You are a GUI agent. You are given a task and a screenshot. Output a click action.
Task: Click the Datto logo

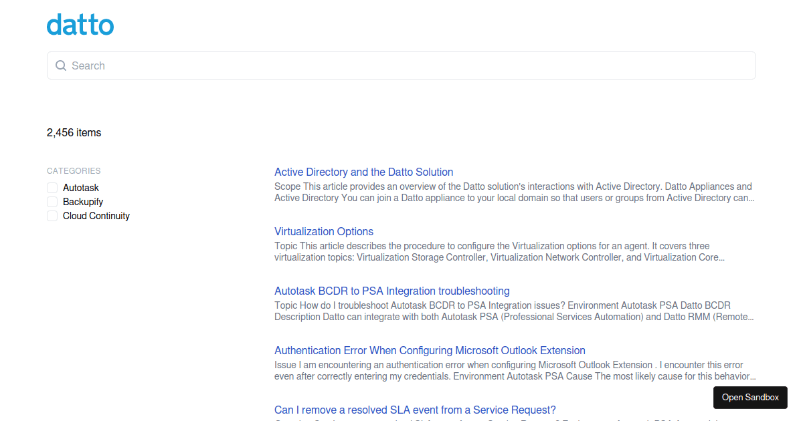point(80,25)
